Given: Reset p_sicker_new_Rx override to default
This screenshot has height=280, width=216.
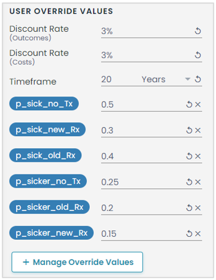Looking at the screenshot, I should (x=189, y=234).
